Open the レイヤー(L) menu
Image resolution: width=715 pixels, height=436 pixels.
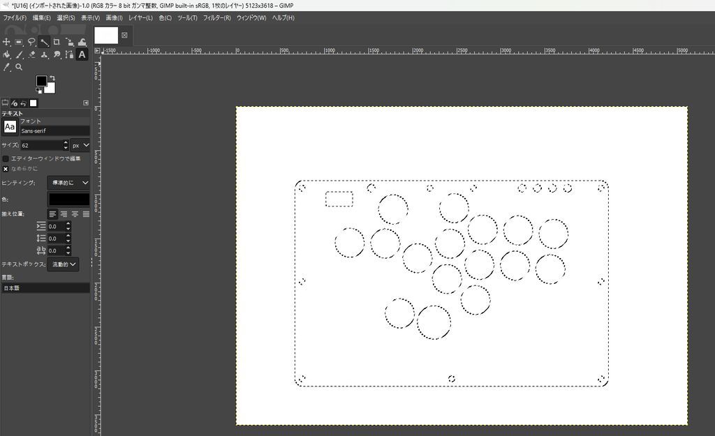[x=140, y=17]
